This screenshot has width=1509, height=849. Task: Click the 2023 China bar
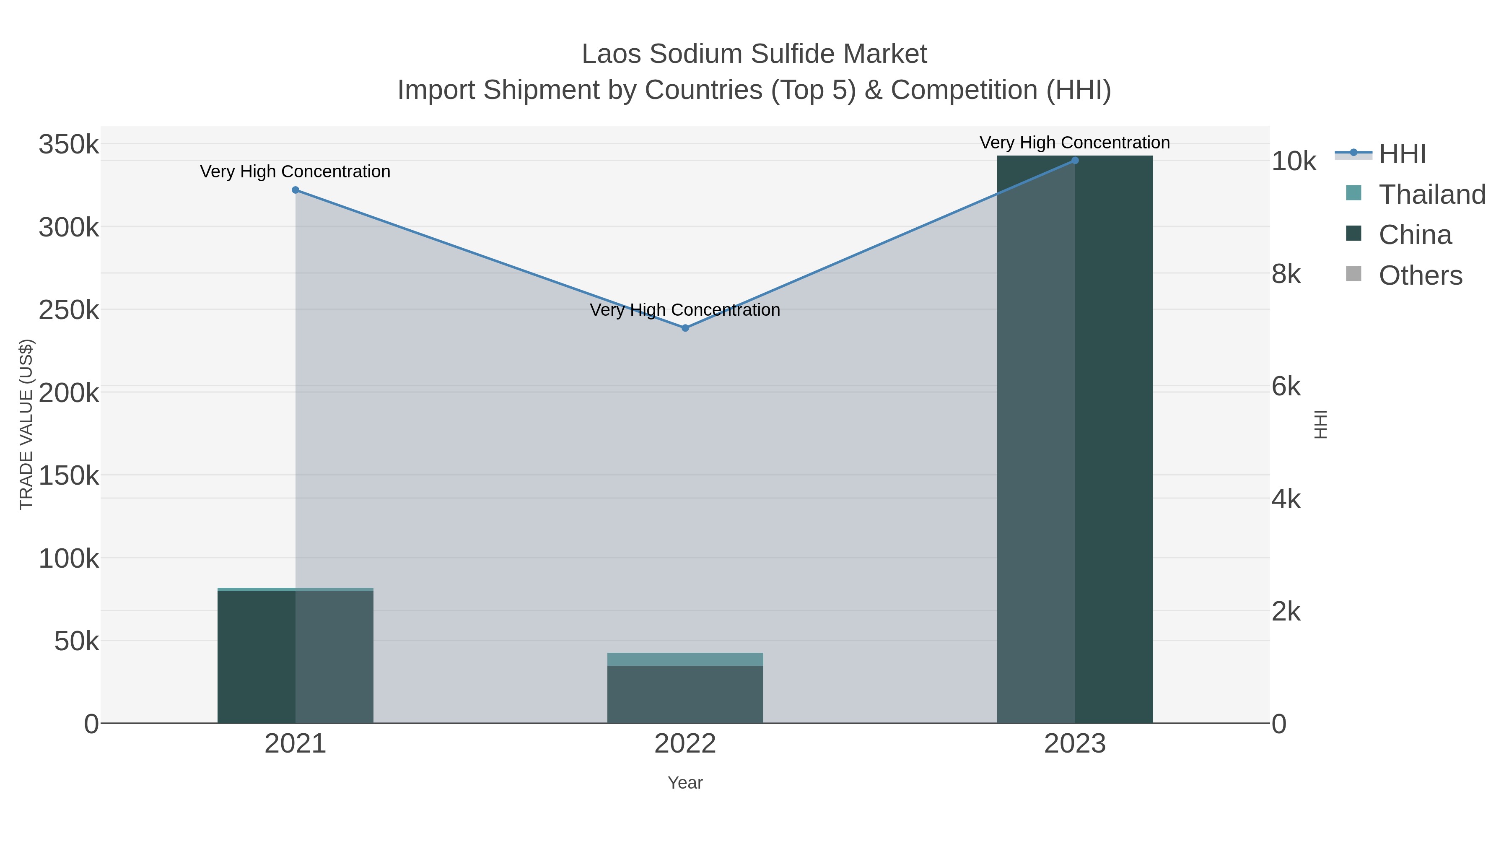coord(1075,439)
